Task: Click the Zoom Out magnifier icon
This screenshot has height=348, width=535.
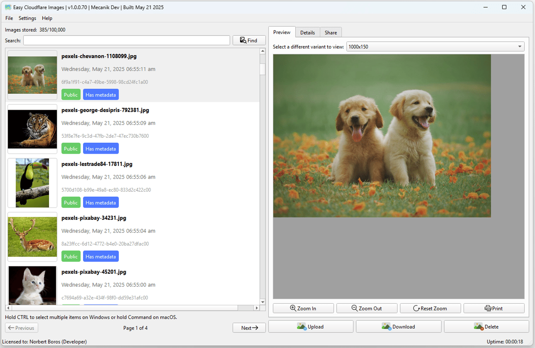Action: click(x=354, y=308)
